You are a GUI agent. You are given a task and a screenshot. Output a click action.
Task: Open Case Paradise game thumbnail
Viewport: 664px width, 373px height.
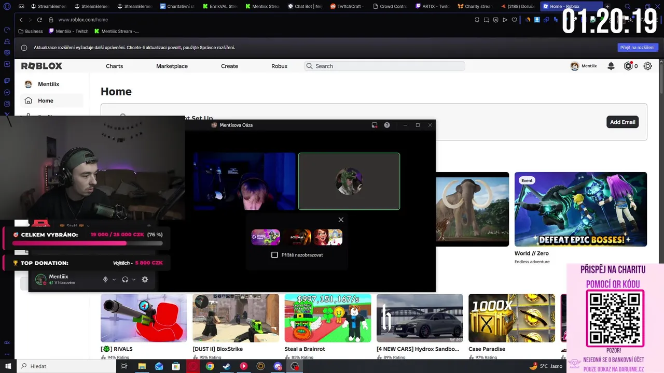pos(511,318)
